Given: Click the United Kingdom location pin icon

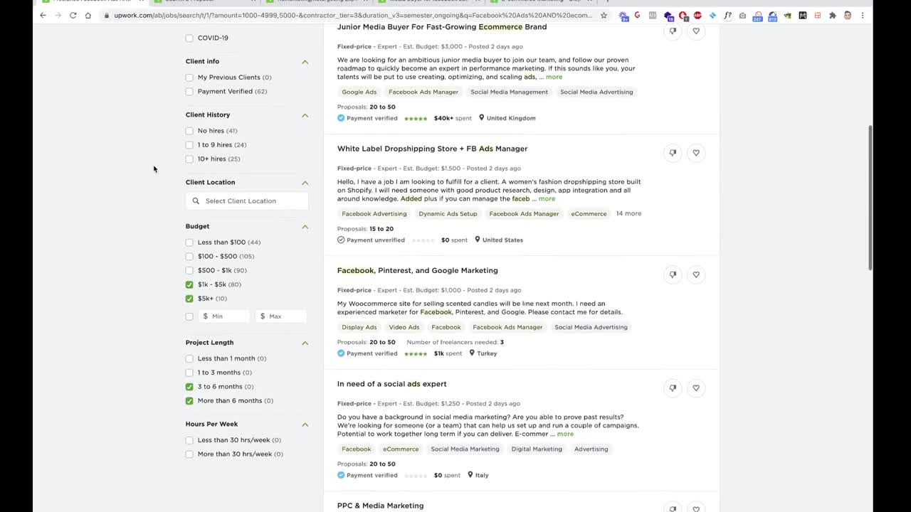Looking at the screenshot, I should click(481, 118).
